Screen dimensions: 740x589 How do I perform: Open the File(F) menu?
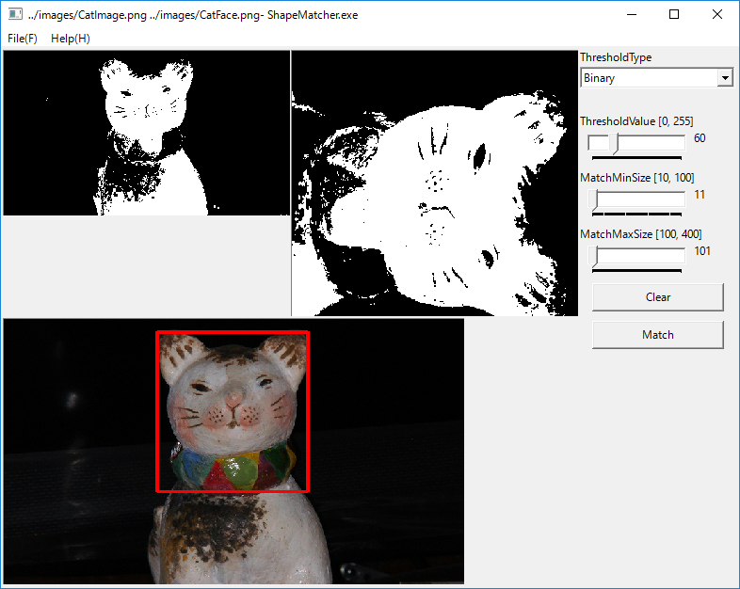(23, 39)
